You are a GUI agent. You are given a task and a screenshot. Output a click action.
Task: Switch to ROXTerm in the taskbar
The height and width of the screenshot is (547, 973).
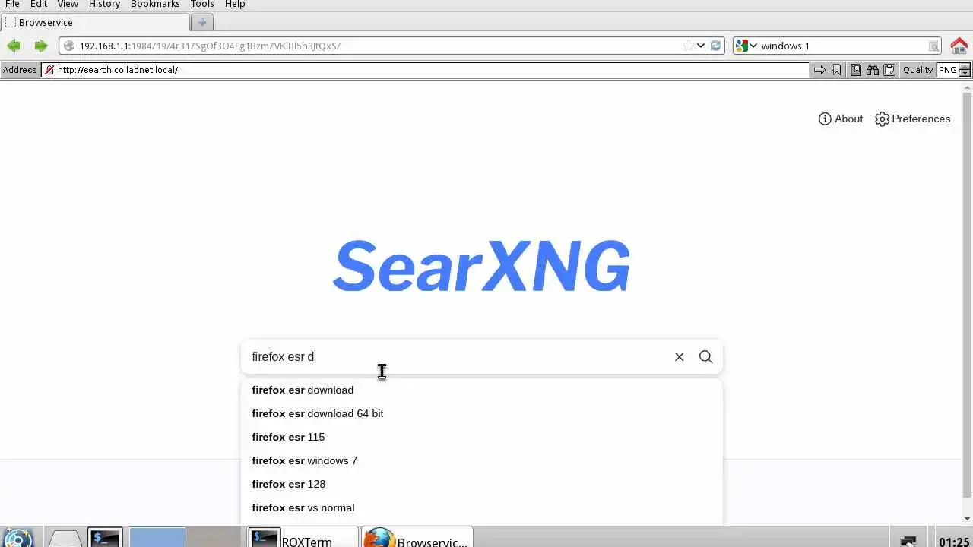click(x=303, y=538)
